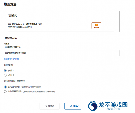Click the 虚拟卡 label text
This screenshot has width=135, height=113.
tap(11, 75)
